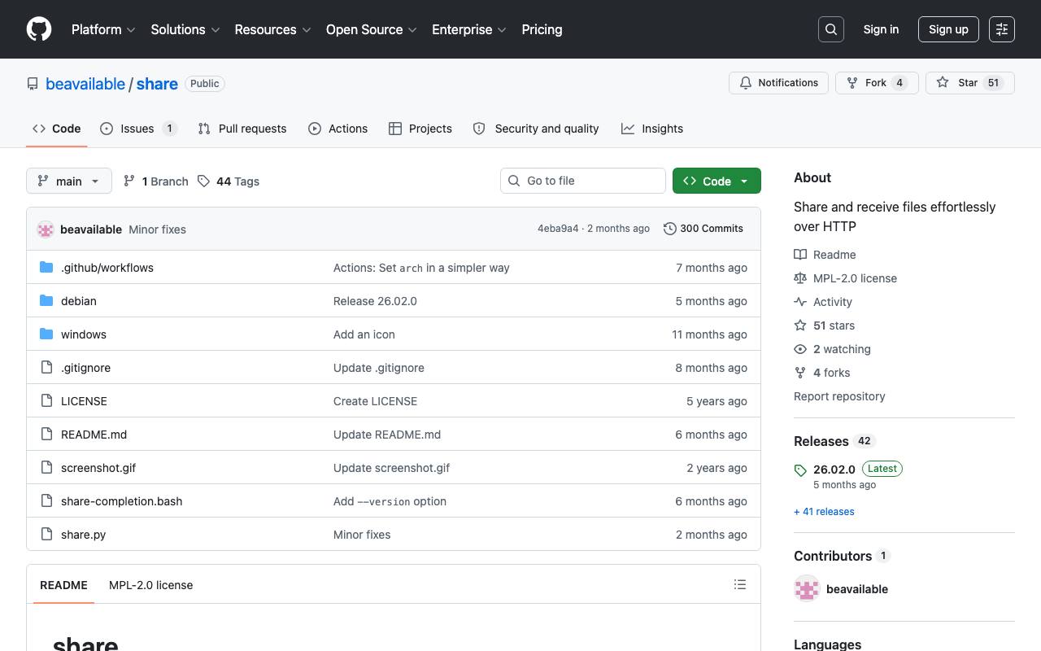View 300 Commits history
1041x651 pixels.
coord(703,229)
